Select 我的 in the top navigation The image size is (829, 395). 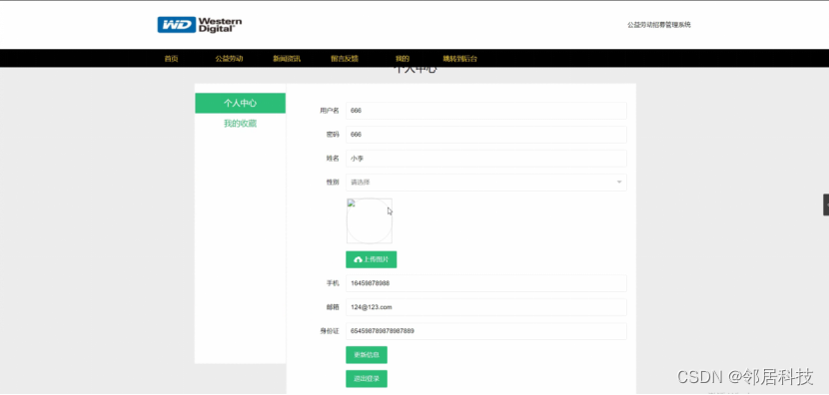(x=403, y=59)
